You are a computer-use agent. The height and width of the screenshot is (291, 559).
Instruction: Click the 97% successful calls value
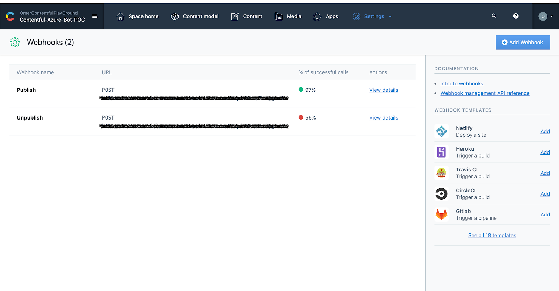(310, 90)
